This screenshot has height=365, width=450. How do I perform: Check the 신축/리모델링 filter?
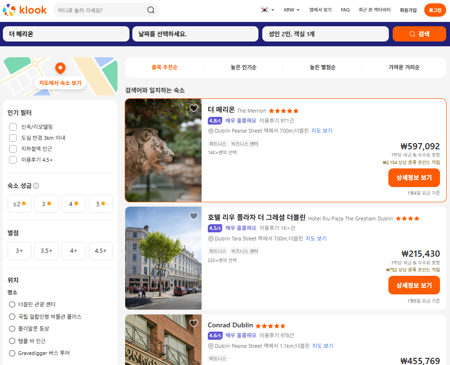click(13, 127)
